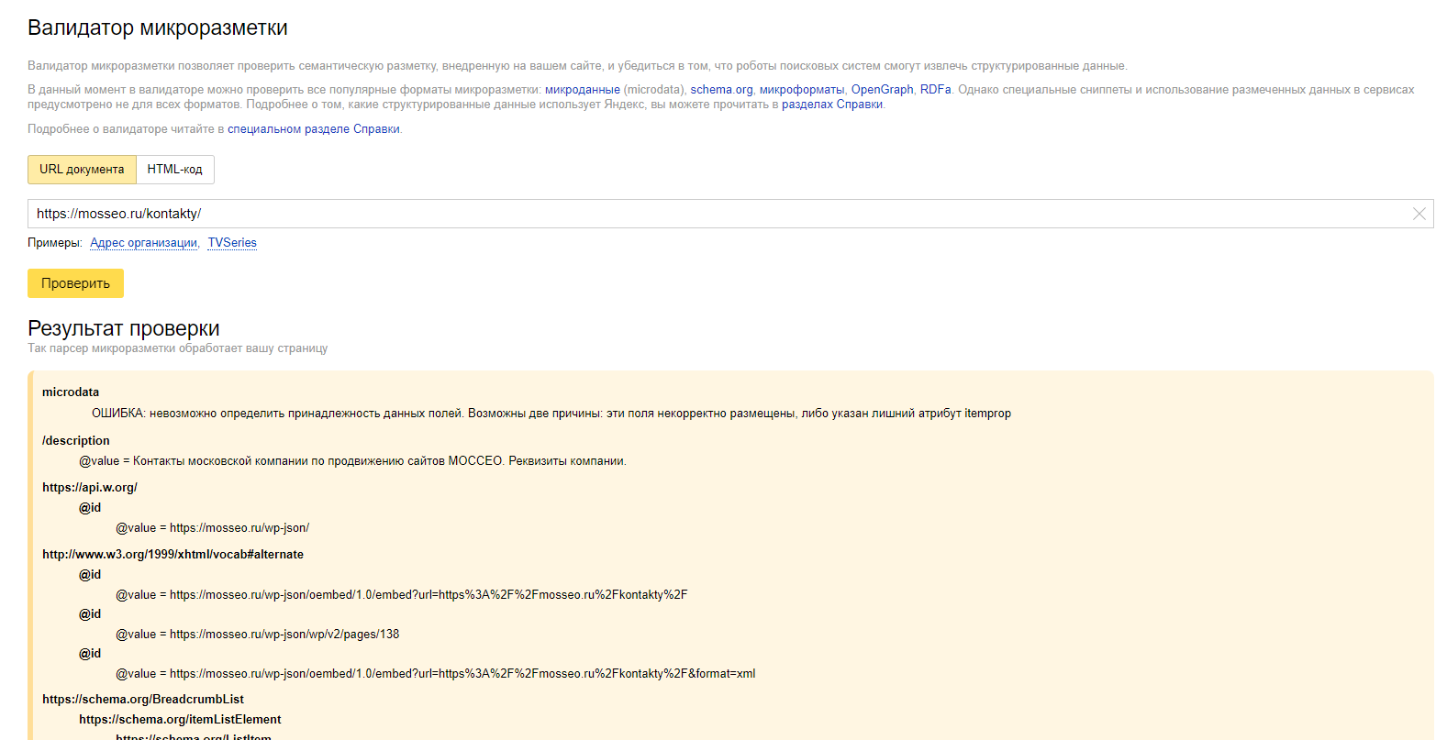Switch to the HTML-код tab
Image resolution: width=1447 pixels, height=740 pixels.
(175, 170)
